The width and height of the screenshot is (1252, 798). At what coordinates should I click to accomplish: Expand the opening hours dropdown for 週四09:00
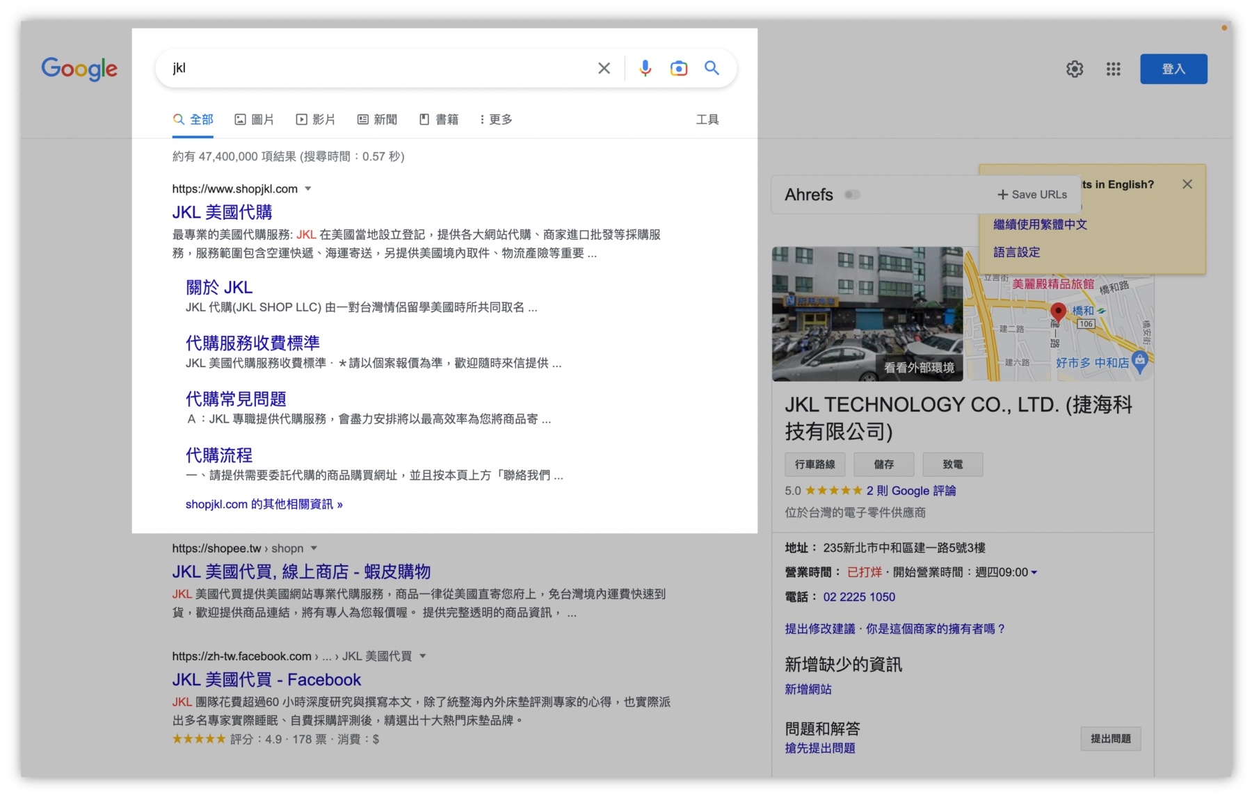[x=1034, y=572]
